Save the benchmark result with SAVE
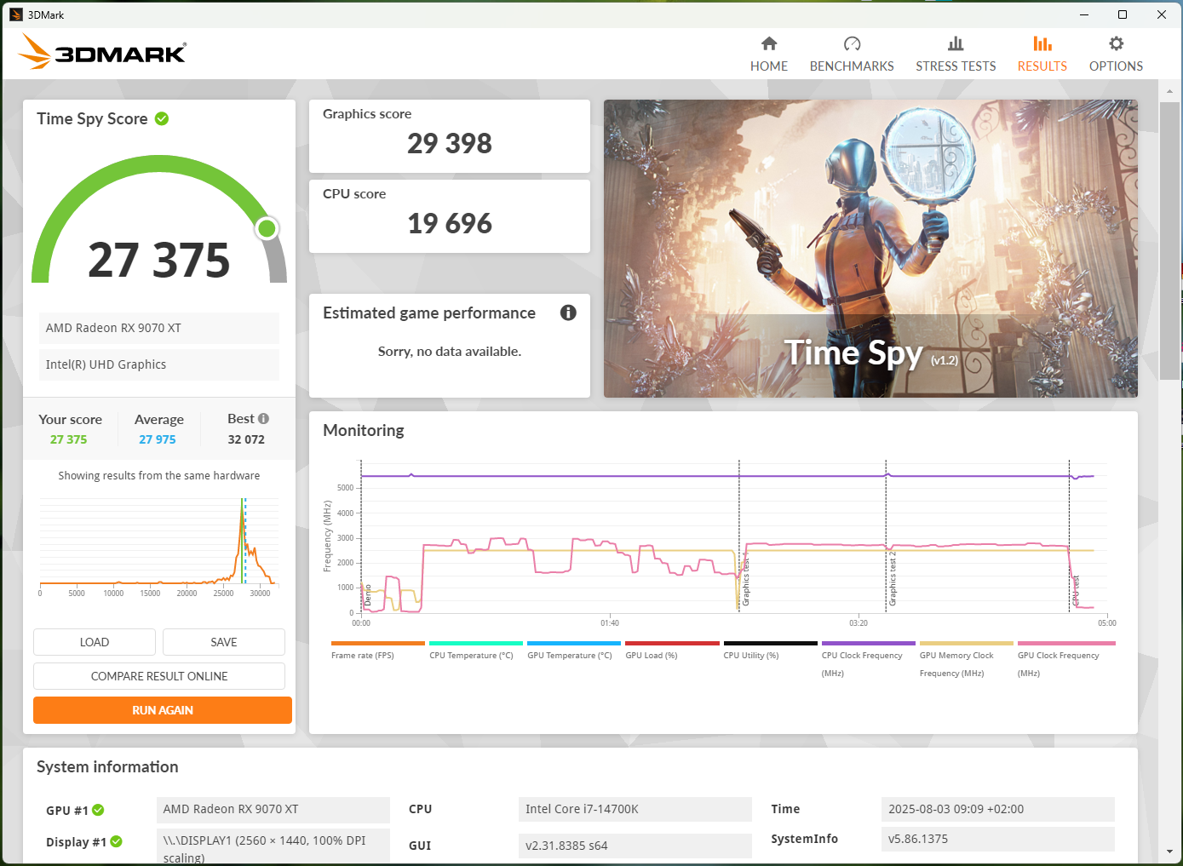 tap(223, 641)
